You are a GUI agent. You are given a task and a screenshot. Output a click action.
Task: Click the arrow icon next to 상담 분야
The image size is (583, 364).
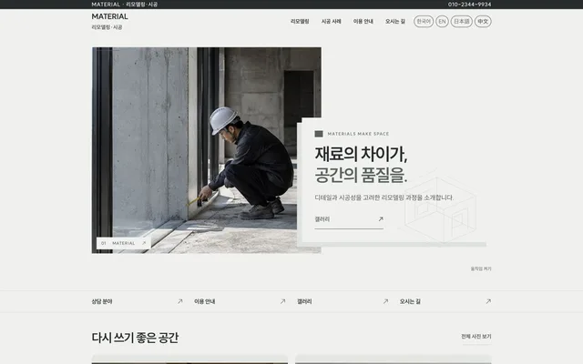click(x=180, y=301)
